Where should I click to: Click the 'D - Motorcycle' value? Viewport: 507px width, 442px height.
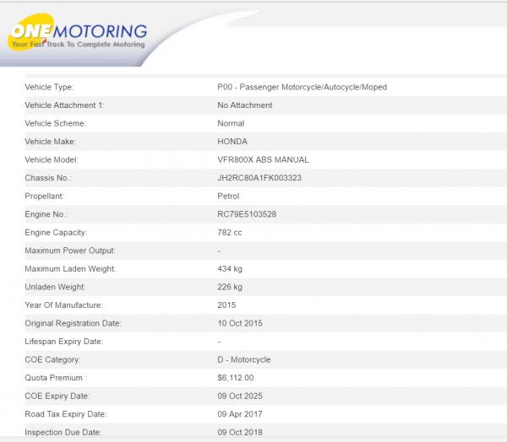click(x=244, y=359)
